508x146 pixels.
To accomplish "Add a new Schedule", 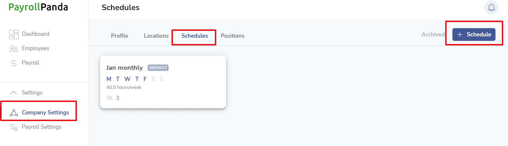I will pos(474,35).
